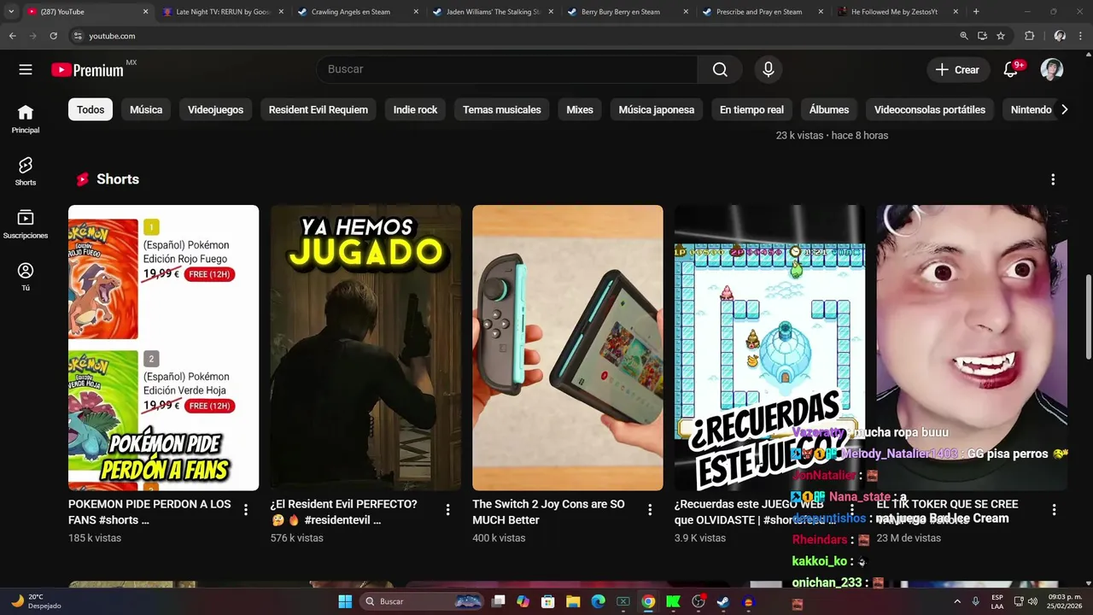Switch to Berry Bury Berry en Steam tab
The width and height of the screenshot is (1093, 615).
tap(620, 12)
